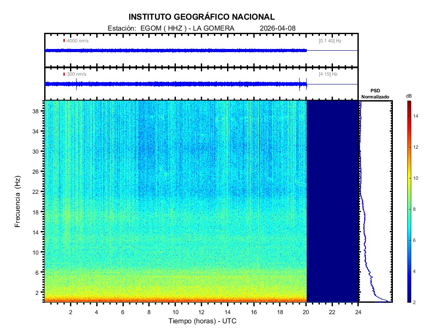Click the [4 15] Hz filter label
Viewport: 448px width, 336px height.
[x=328, y=74]
